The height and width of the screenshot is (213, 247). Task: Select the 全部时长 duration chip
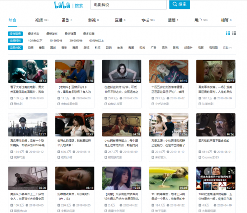click(15, 41)
